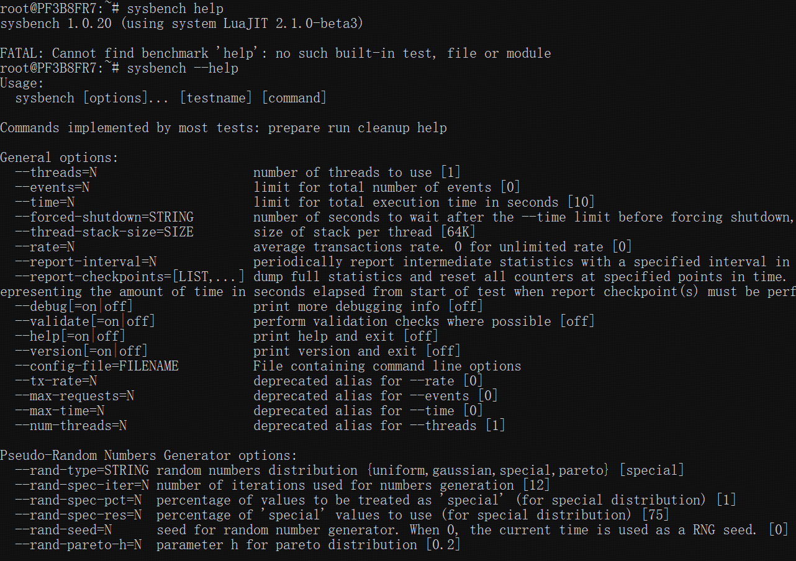Click the '--forced-shutdown=STRING' option

tap(104, 217)
